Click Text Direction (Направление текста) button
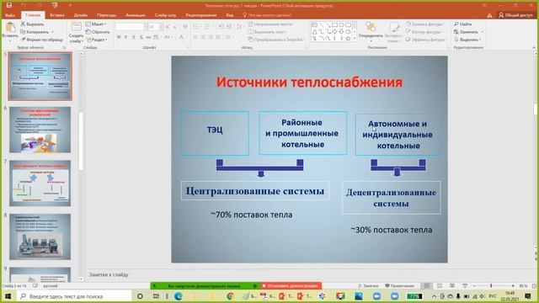539x303 pixels. point(271,24)
